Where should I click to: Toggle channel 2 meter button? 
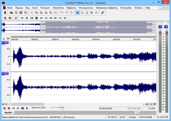pos(166,27)
